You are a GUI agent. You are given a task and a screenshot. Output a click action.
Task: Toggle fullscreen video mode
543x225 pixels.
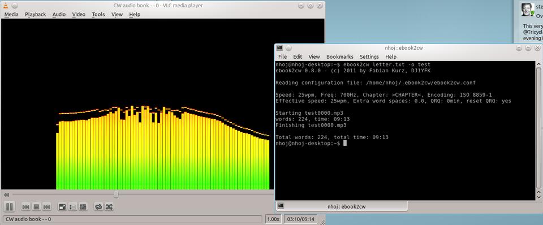(x=62, y=207)
